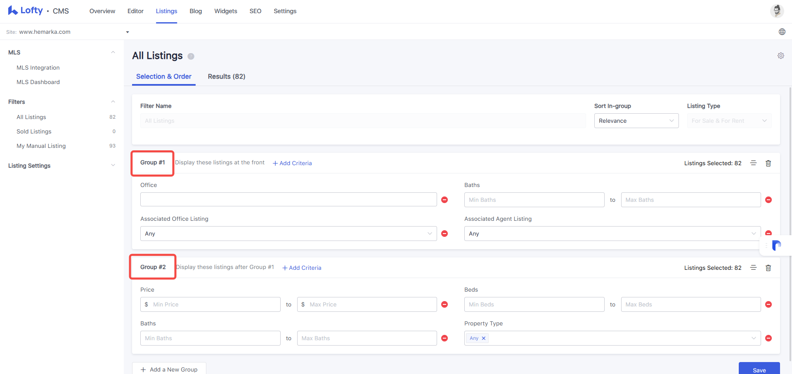Open the Listing Type dropdown
This screenshot has width=792, height=374.
click(x=729, y=121)
